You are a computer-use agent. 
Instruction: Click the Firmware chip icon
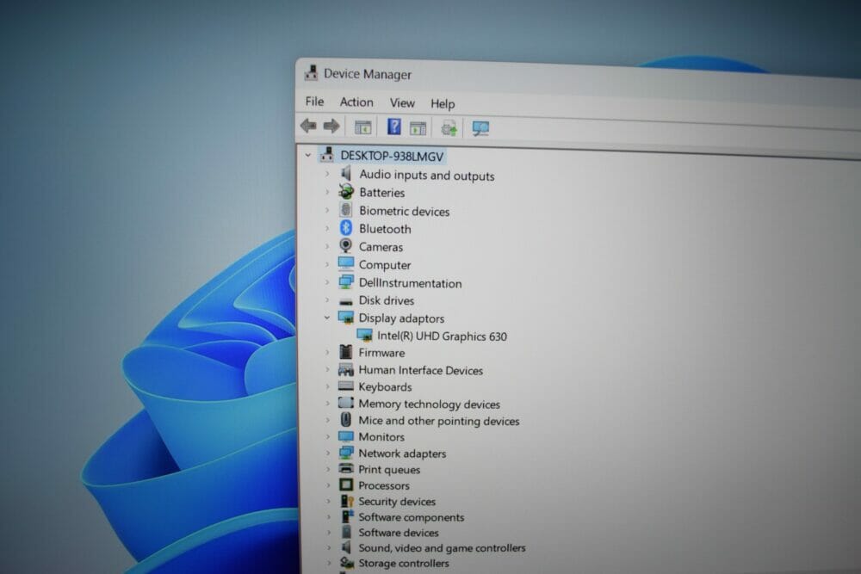(x=346, y=352)
